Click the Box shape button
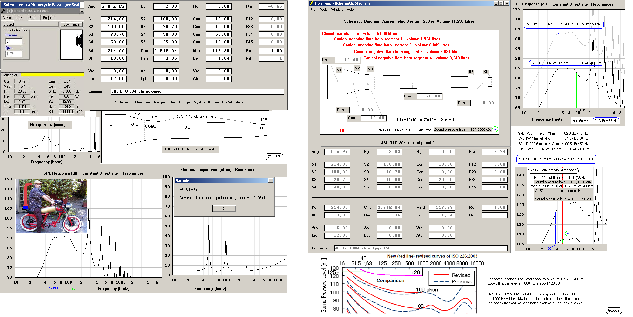Image resolution: width=633 pixels, height=317 pixels. (x=71, y=24)
